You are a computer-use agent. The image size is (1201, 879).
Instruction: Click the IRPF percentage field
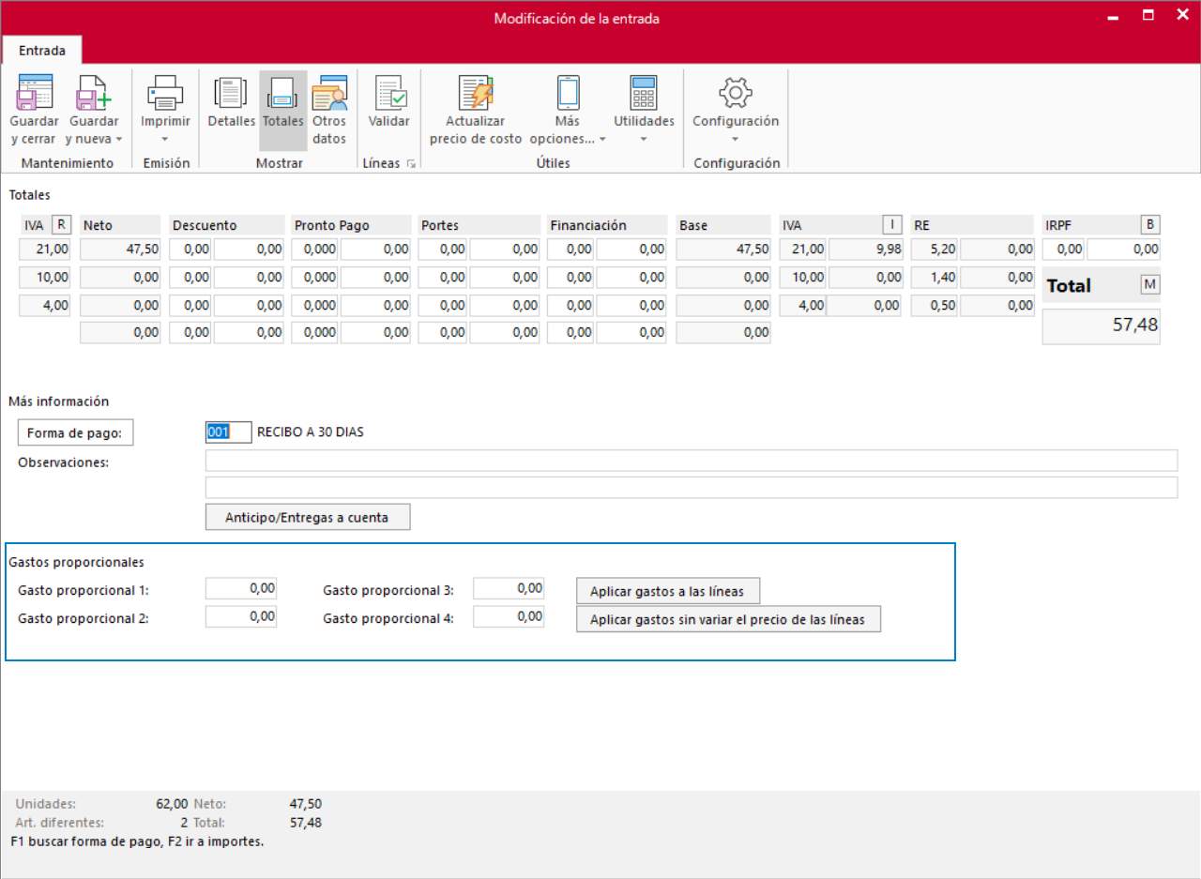click(1063, 250)
